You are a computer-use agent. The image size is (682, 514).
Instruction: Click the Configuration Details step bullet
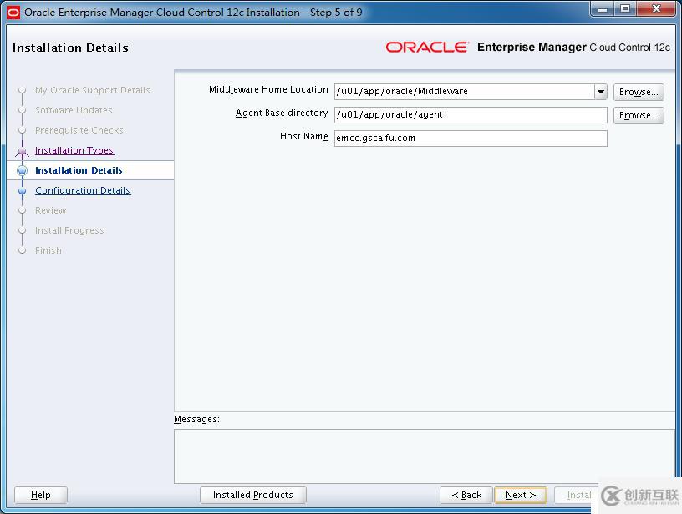pos(22,190)
